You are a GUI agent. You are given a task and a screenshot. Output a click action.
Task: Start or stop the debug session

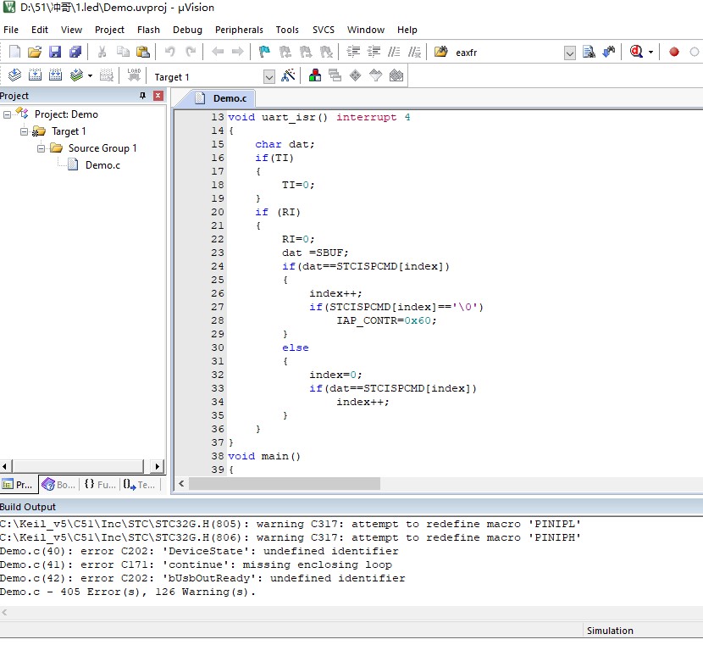pos(636,52)
